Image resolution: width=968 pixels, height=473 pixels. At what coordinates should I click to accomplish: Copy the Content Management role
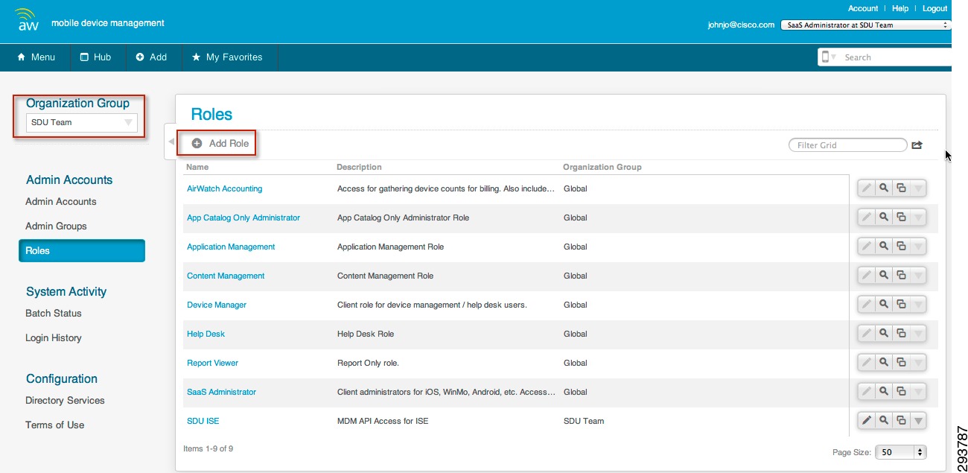point(901,276)
